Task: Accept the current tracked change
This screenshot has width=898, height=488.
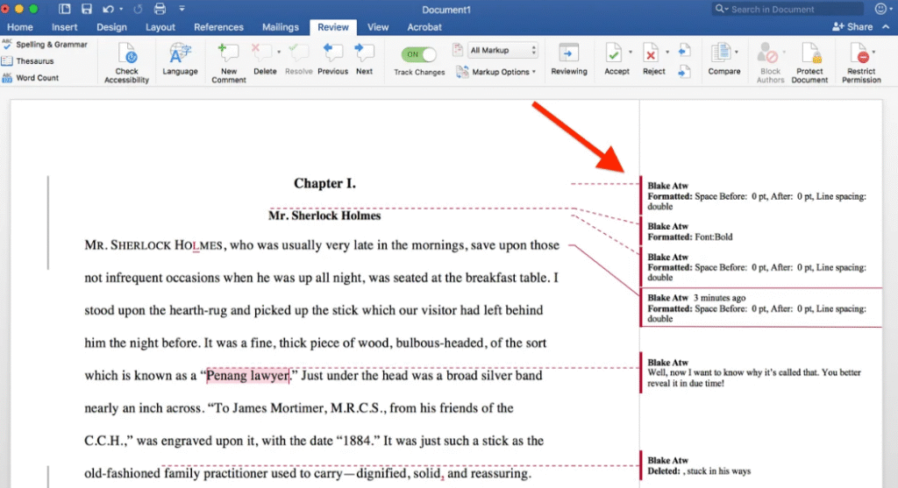Action: tap(615, 53)
